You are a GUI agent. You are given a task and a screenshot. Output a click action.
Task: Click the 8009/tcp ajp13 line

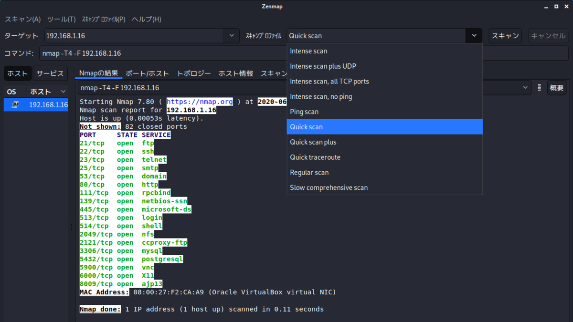[121, 284]
